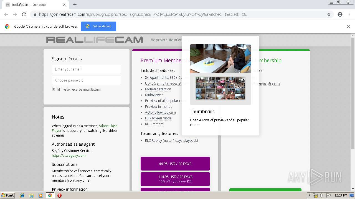Bookmark this page with the star
Image resolution: width=355 pixels, height=199 pixels.
(329, 14)
